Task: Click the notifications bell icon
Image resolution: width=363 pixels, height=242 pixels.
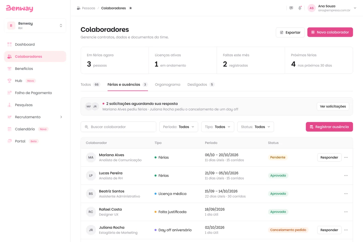Action: point(300,8)
